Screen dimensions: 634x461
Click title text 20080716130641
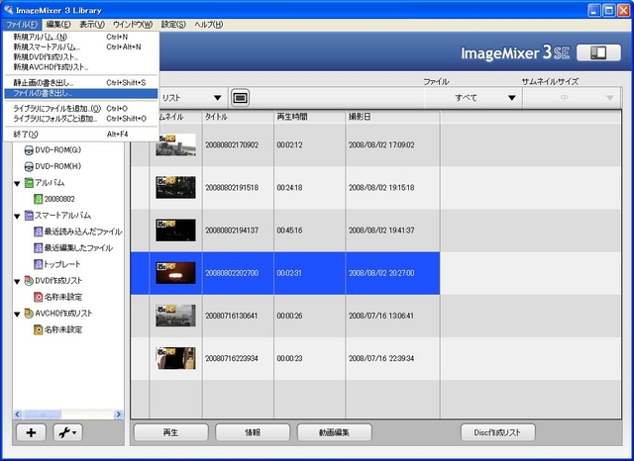coord(231,316)
